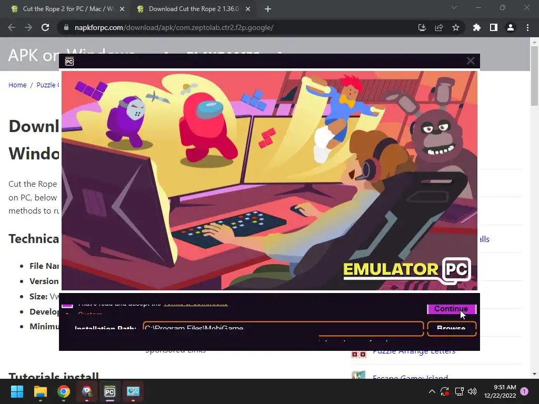Click the Chrome taskbar icon
This screenshot has width=539, height=404.
coord(64,391)
